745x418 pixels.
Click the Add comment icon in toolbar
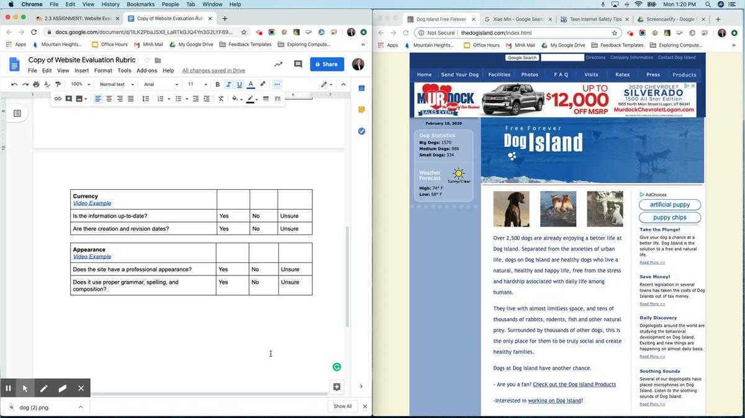pyautogui.click(x=68, y=99)
